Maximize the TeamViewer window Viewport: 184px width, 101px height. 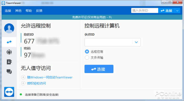click(170, 2)
